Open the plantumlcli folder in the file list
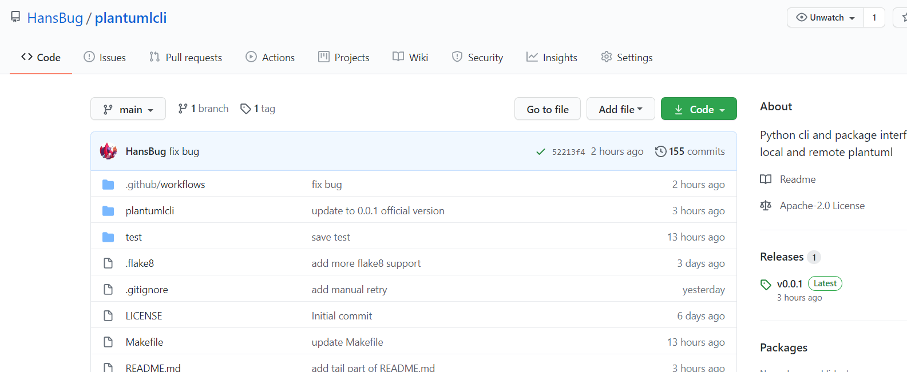This screenshot has height=372, width=907. tap(150, 211)
